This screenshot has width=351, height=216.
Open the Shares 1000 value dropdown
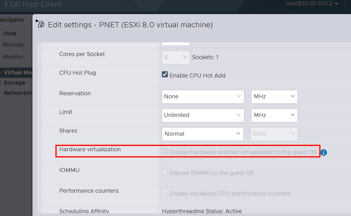(x=274, y=134)
